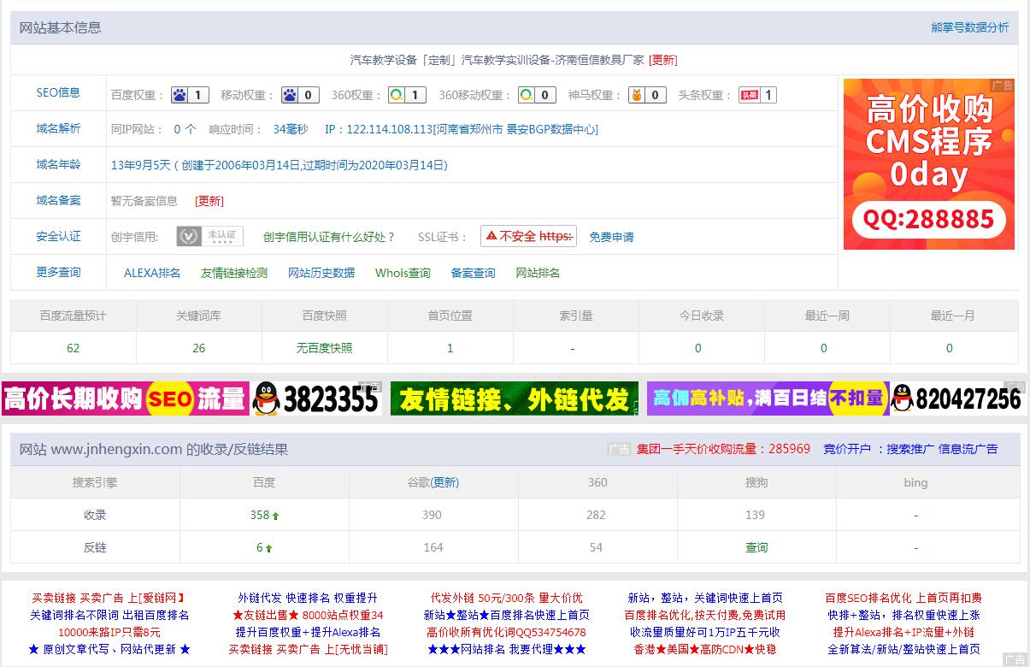Click the 360 mobile weight badge
Screen dimensions: 1030x667
(x=537, y=95)
